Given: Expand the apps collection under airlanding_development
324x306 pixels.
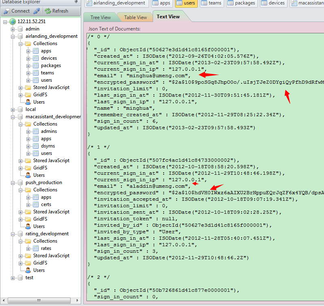Looking at the screenshot, I should pos(28,51).
